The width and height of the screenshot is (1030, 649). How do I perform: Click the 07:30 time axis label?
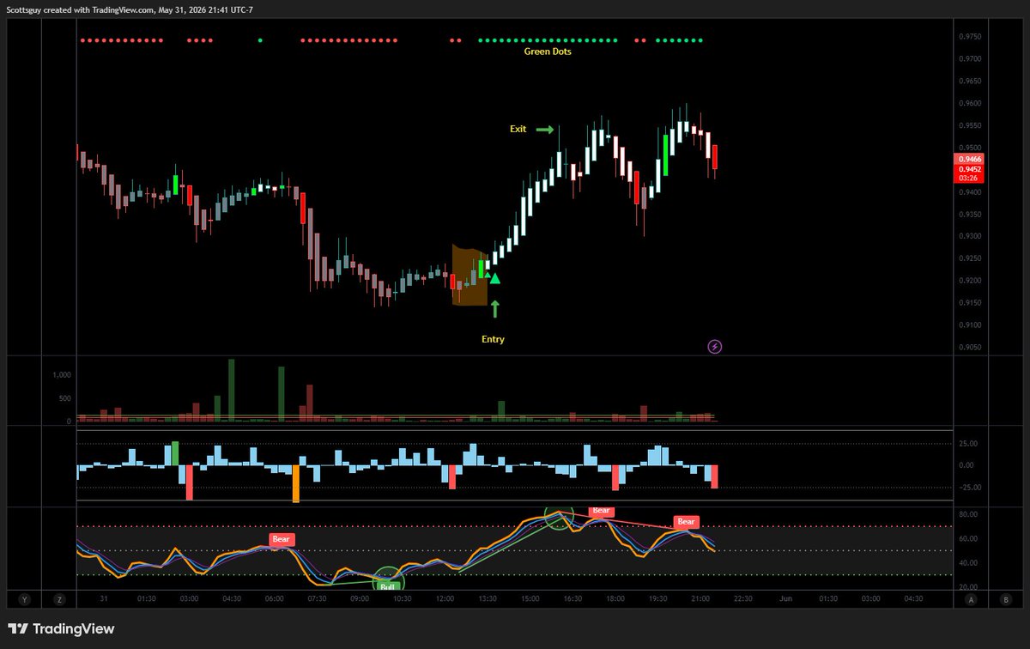[x=317, y=599]
